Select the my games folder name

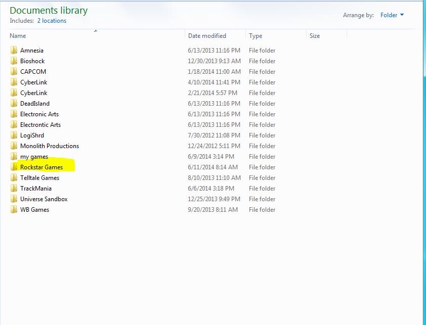click(x=34, y=157)
